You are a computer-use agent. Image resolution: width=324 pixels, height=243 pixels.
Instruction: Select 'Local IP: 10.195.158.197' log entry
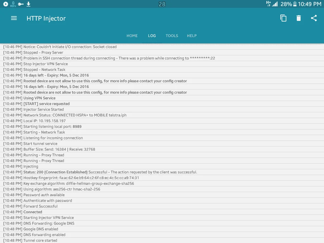pyautogui.click(x=162, y=121)
